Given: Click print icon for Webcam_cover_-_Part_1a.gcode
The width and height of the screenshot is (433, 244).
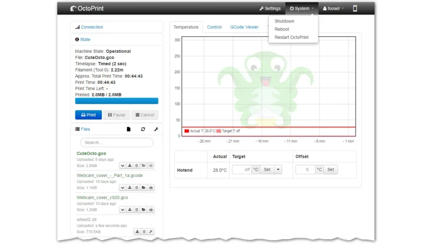Looking at the screenshot, I should coord(151,188).
